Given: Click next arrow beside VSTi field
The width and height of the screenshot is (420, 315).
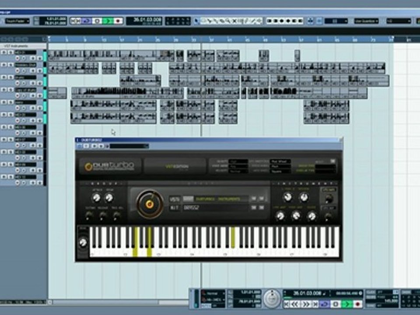Looking at the screenshot, I should point(262,199).
